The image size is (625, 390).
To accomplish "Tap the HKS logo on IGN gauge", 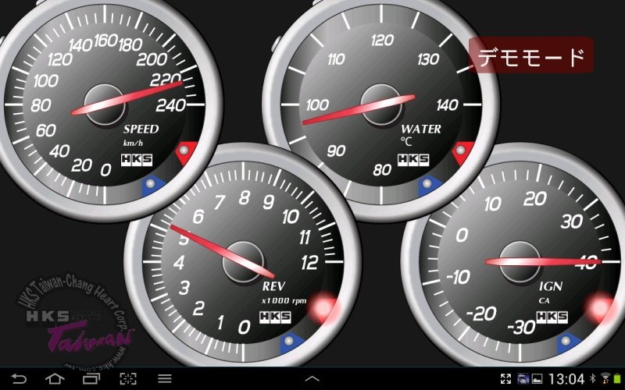I will [552, 317].
